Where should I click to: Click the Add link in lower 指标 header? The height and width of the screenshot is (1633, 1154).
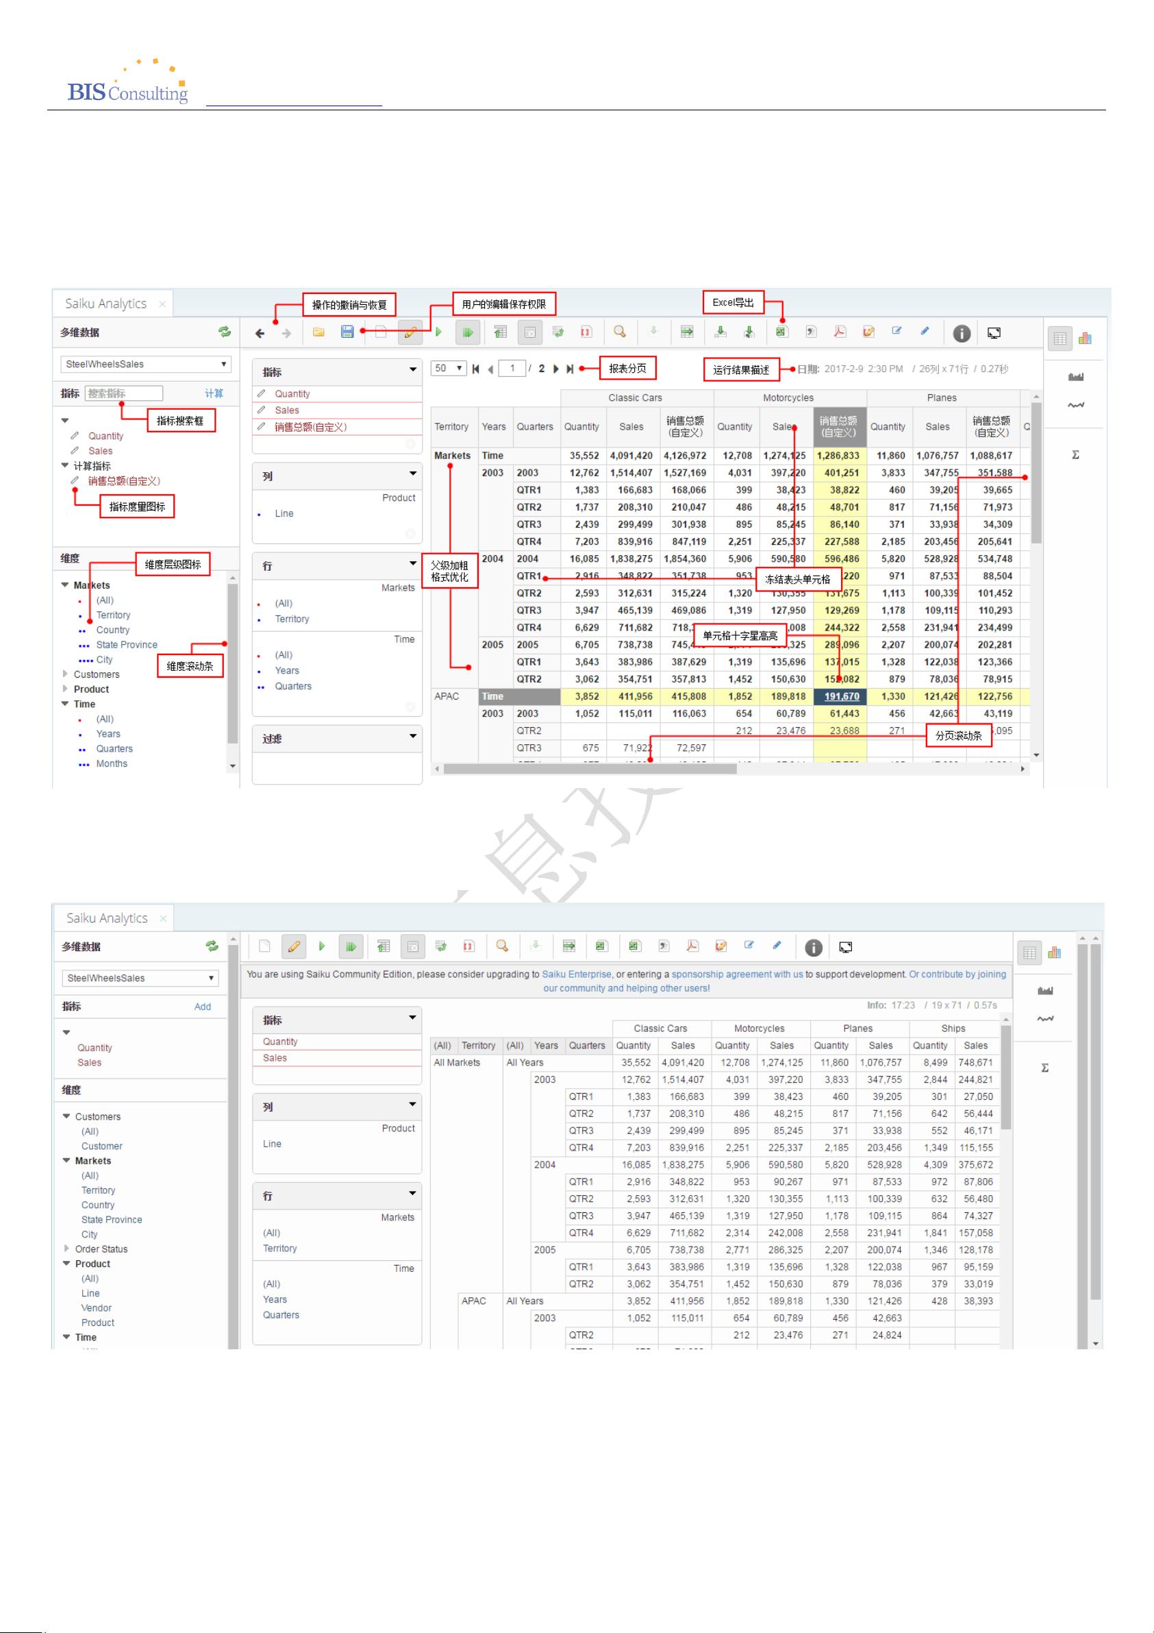tap(203, 1007)
